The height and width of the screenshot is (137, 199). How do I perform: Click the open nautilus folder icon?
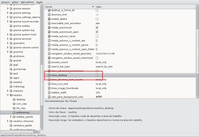pos(11,95)
